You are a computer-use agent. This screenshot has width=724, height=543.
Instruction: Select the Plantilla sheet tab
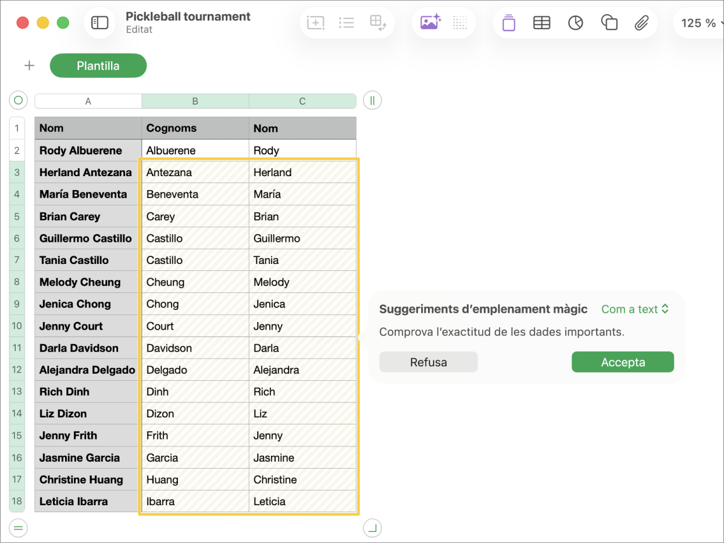(x=98, y=66)
